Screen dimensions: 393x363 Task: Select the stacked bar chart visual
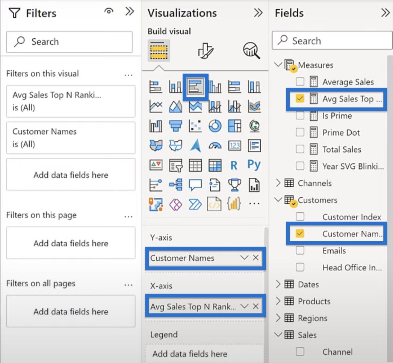tap(156, 87)
